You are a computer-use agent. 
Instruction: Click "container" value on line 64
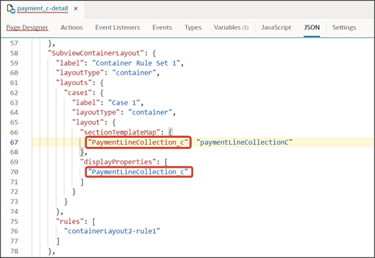point(150,112)
